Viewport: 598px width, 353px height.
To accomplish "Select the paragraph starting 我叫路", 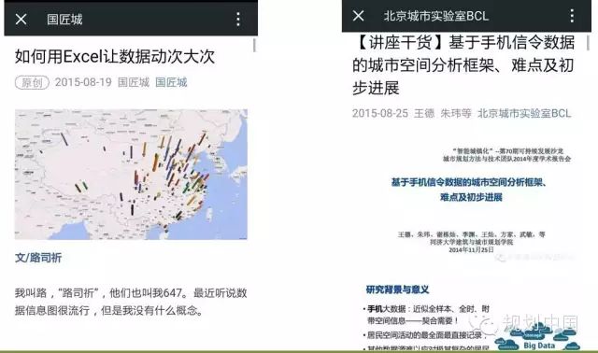I will click(131, 302).
